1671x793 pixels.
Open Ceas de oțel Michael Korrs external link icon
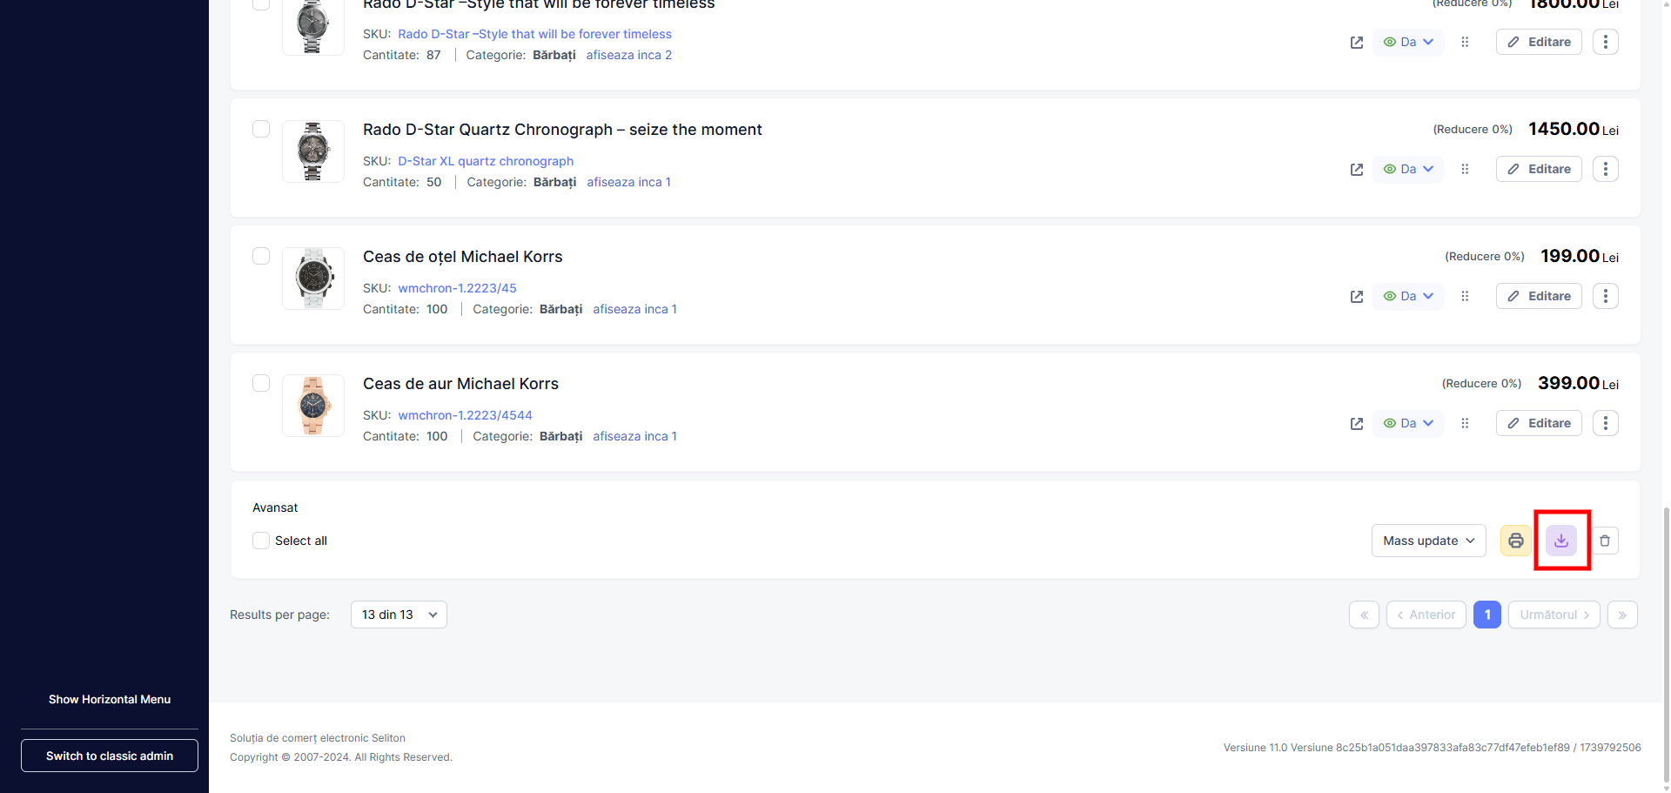coord(1357,297)
